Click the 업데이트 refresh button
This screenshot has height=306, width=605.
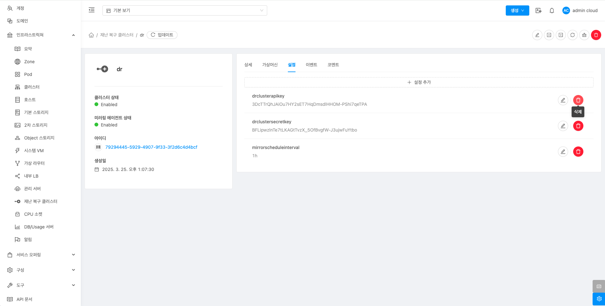pyautogui.click(x=162, y=35)
